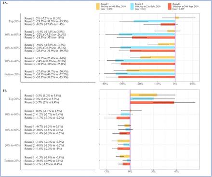Click the blue Round 2 bar for Top 20% in 1A
Screen dimensions: 212x177
(x=154, y=21)
